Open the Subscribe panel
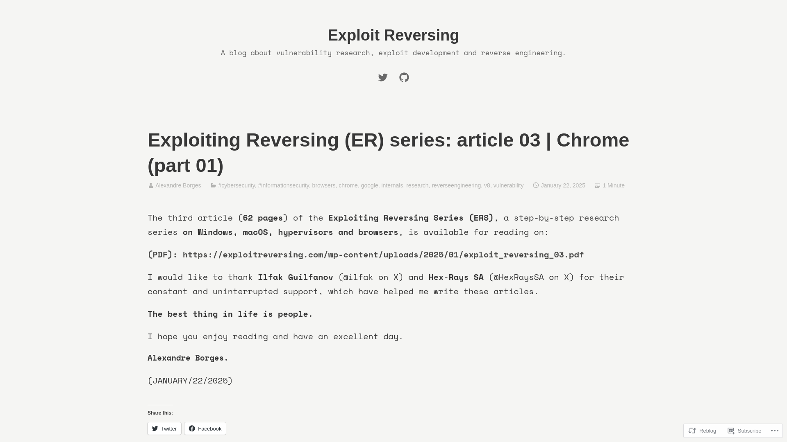 (x=745, y=430)
